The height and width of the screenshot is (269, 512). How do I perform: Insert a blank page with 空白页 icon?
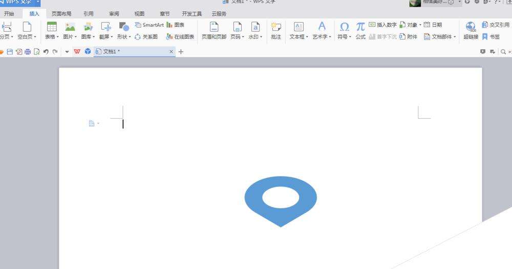(x=27, y=27)
